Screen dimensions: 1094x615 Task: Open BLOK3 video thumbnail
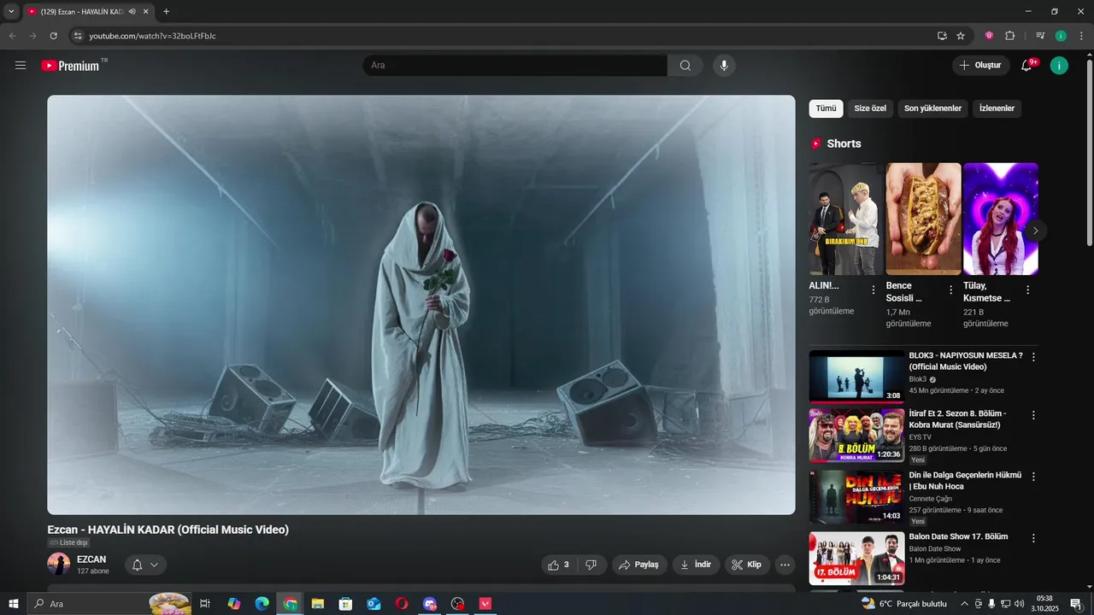point(856,377)
